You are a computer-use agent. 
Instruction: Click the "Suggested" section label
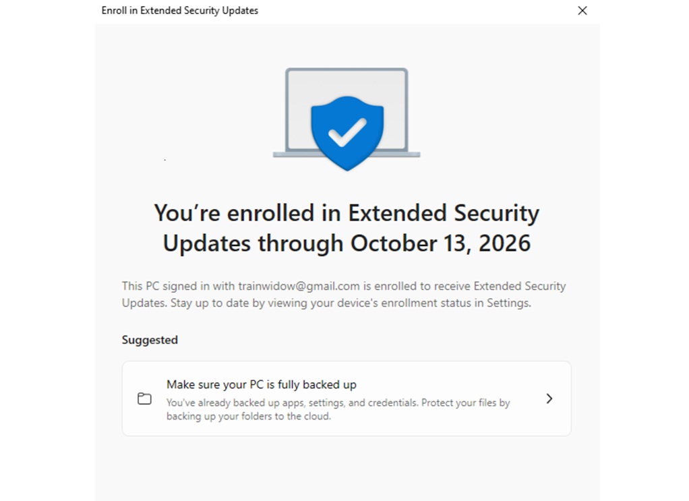tap(150, 340)
